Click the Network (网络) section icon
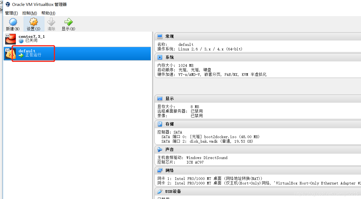Viewport: 361px width, 199px height. coord(160,171)
